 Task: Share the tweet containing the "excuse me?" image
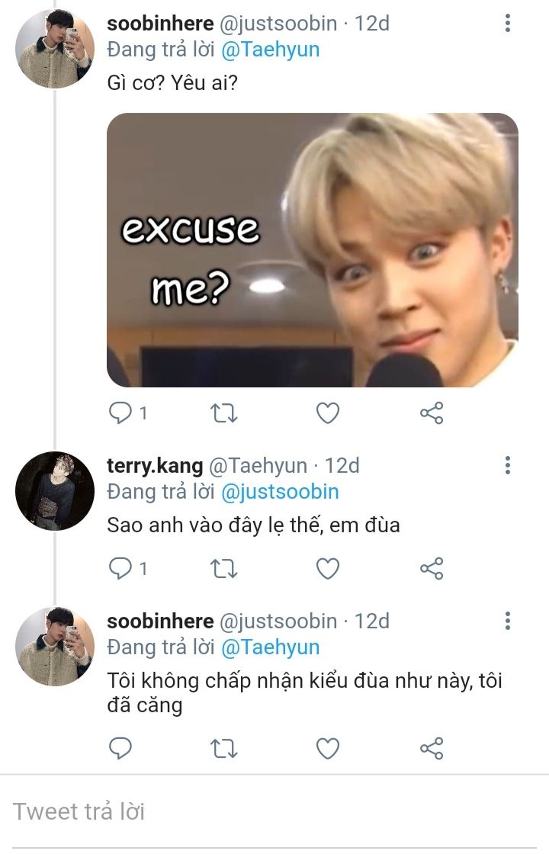pos(432,413)
